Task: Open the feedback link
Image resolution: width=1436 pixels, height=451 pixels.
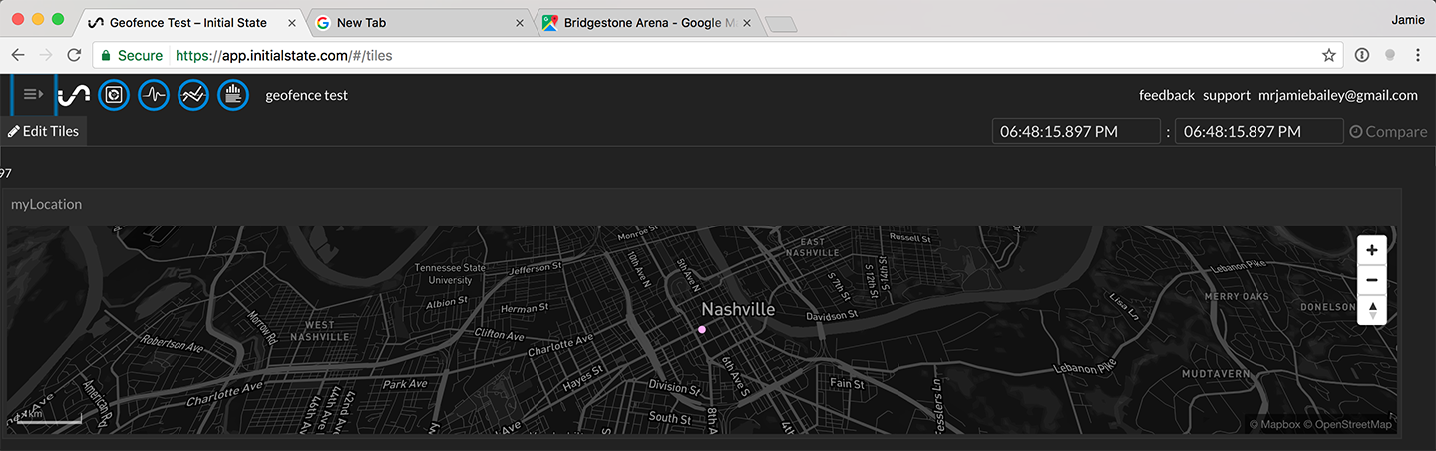Action: point(1167,95)
